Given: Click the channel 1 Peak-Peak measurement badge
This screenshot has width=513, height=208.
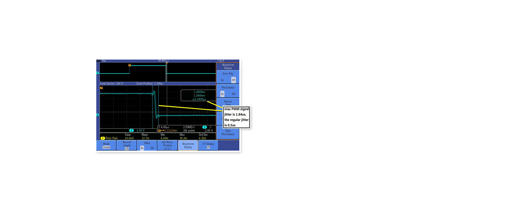Looking at the screenshot, I should [x=103, y=138].
